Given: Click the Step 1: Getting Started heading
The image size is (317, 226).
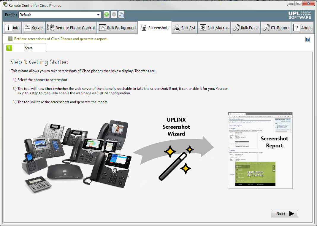Looking at the screenshot, I should 39,62.
